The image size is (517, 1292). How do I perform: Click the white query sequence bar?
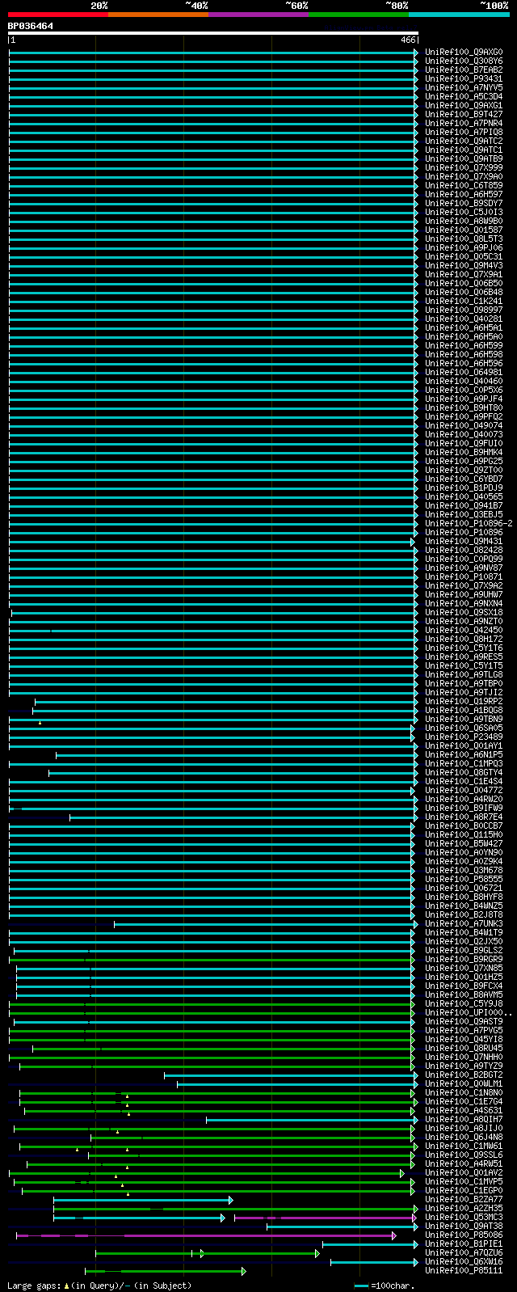tap(213, 34)
